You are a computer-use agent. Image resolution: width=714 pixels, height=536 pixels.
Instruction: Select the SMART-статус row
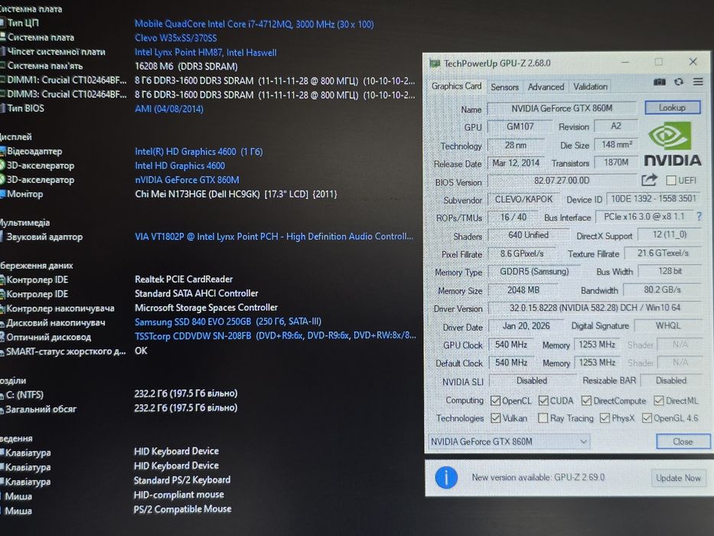pyautogui.click(x=74, y=351)
